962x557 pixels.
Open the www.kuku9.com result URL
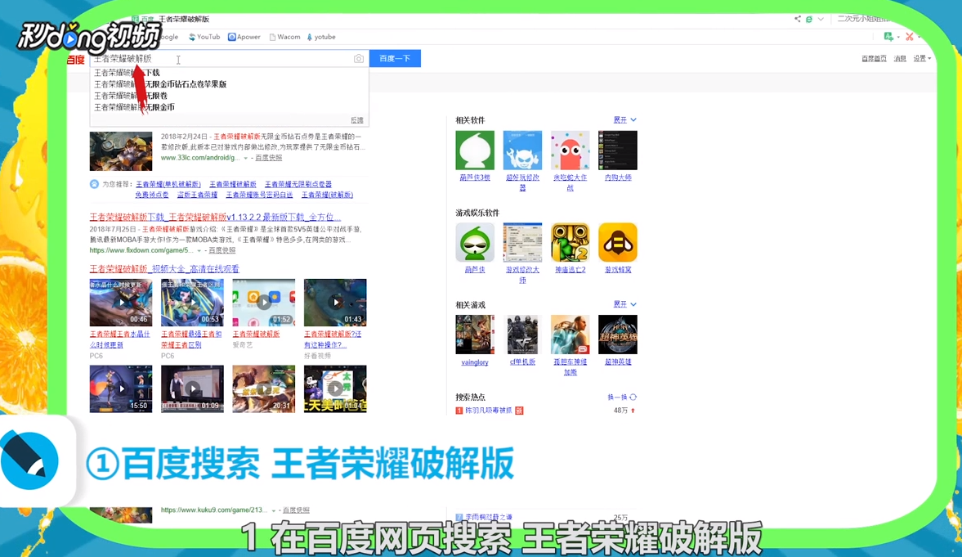click(214, 510)
